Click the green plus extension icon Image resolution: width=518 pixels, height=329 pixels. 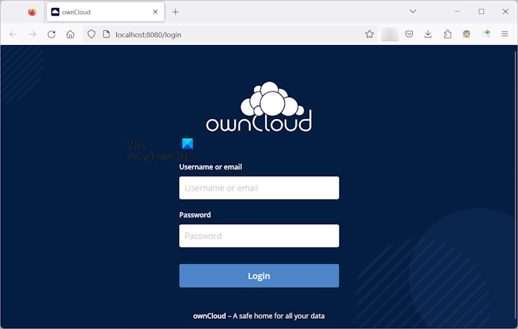[x=486, y=33]
